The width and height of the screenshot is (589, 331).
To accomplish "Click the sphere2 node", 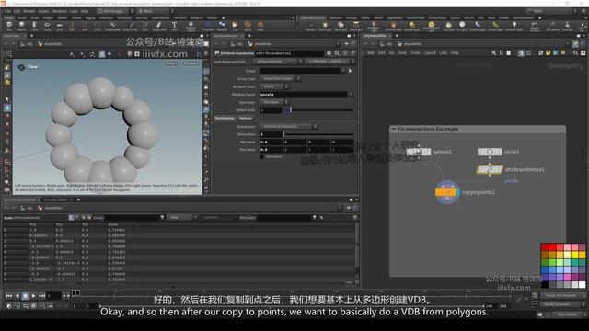I will tap(419, 152).
